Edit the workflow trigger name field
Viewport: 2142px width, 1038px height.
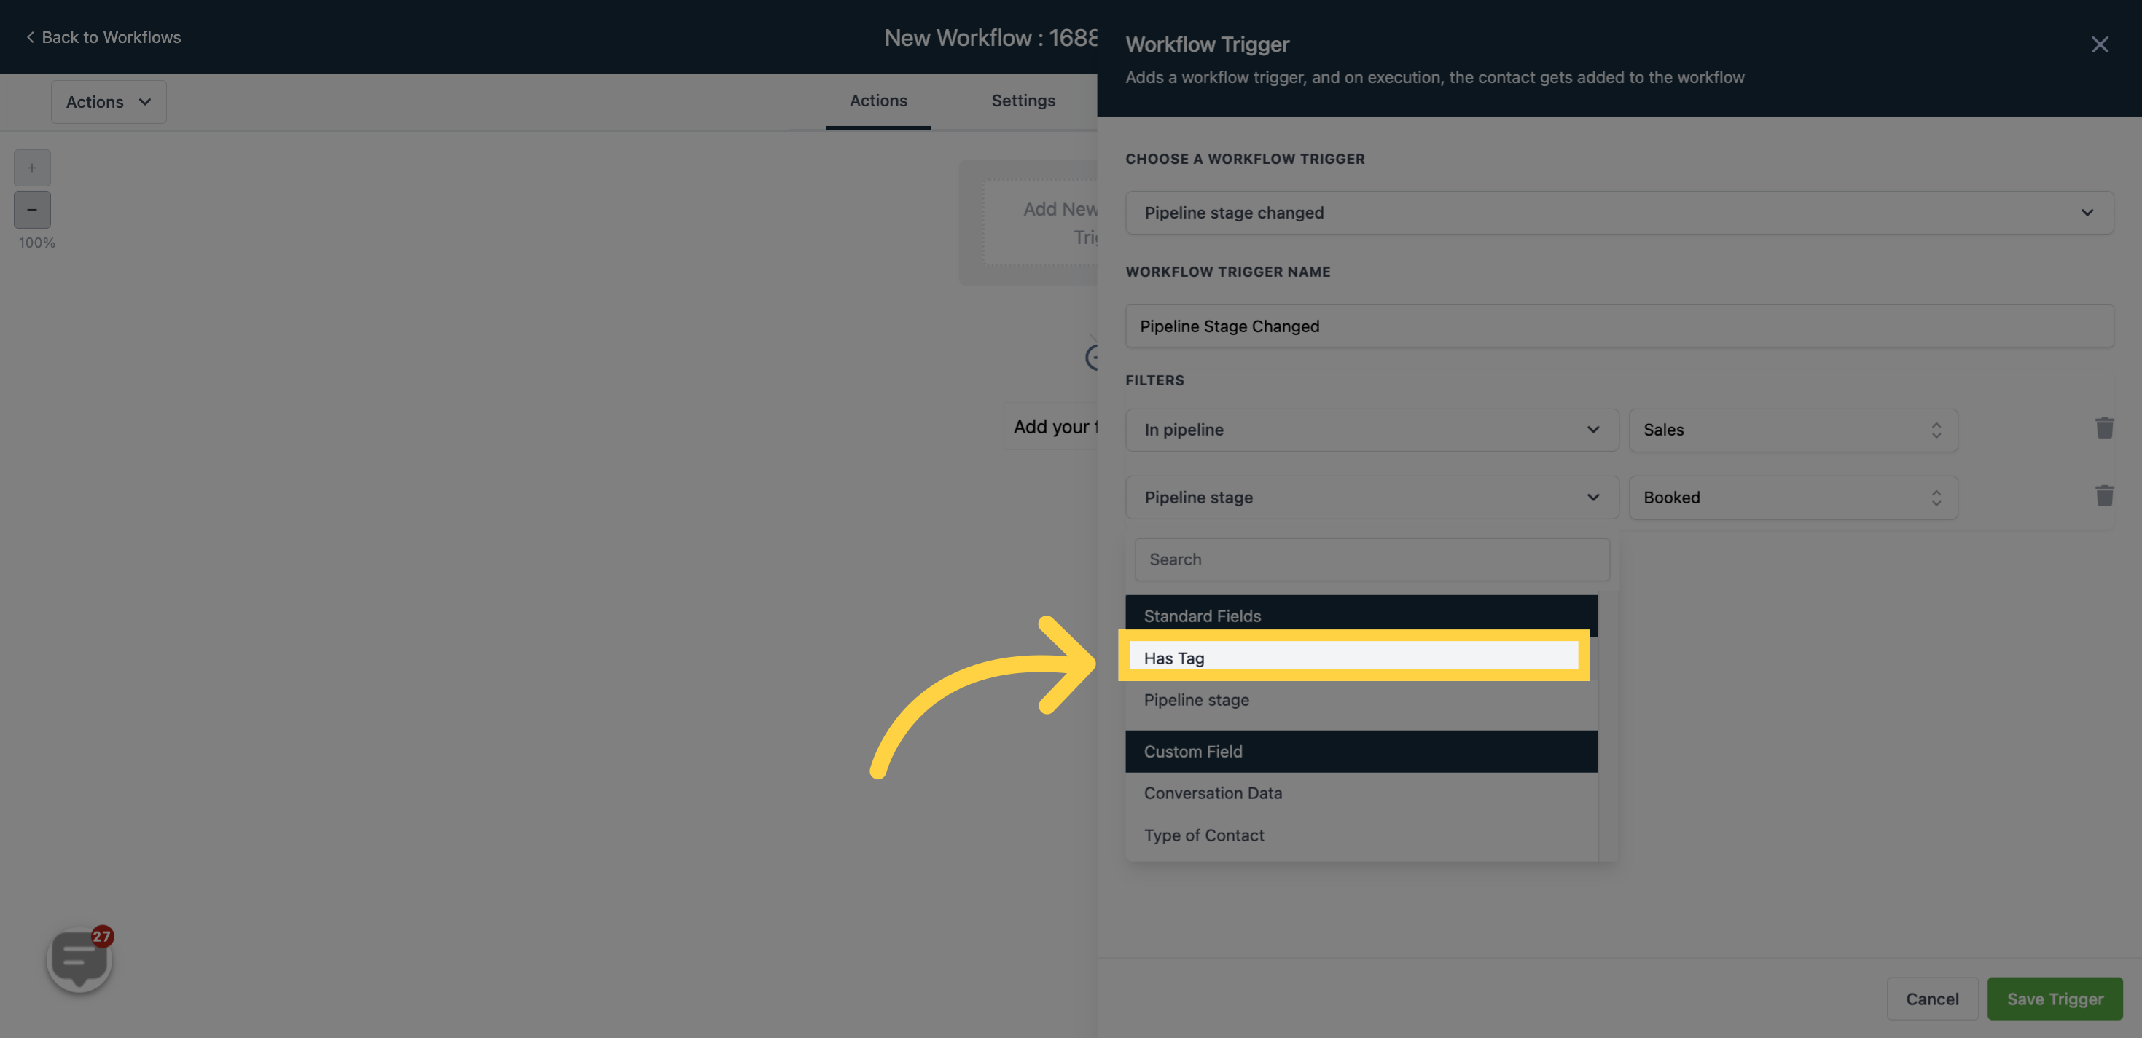tap(1619, 326)
